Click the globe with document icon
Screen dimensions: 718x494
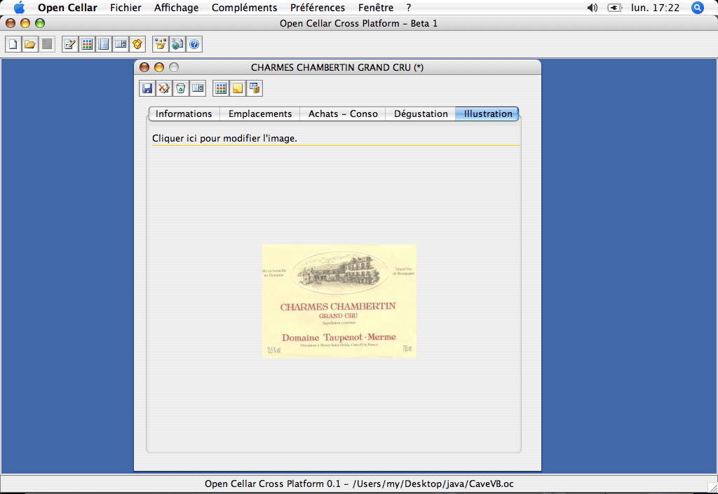coord(177,44)
